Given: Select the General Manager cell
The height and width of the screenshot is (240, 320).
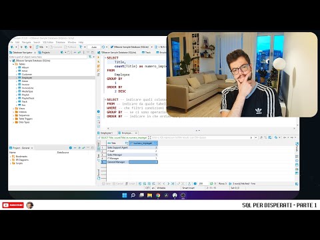Looking at the screenshot, I should (x=117, y=162).
